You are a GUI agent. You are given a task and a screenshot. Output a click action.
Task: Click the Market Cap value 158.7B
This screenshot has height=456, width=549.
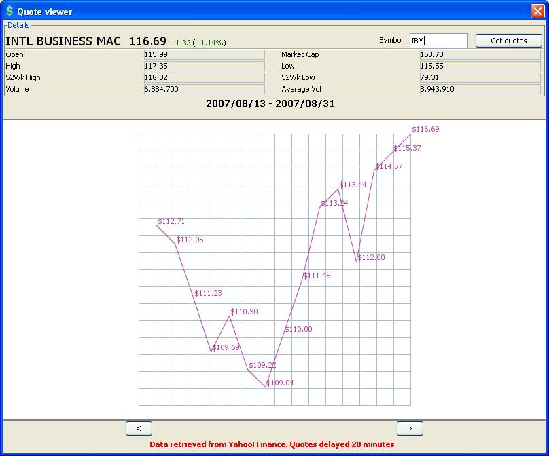click(480, 54)
